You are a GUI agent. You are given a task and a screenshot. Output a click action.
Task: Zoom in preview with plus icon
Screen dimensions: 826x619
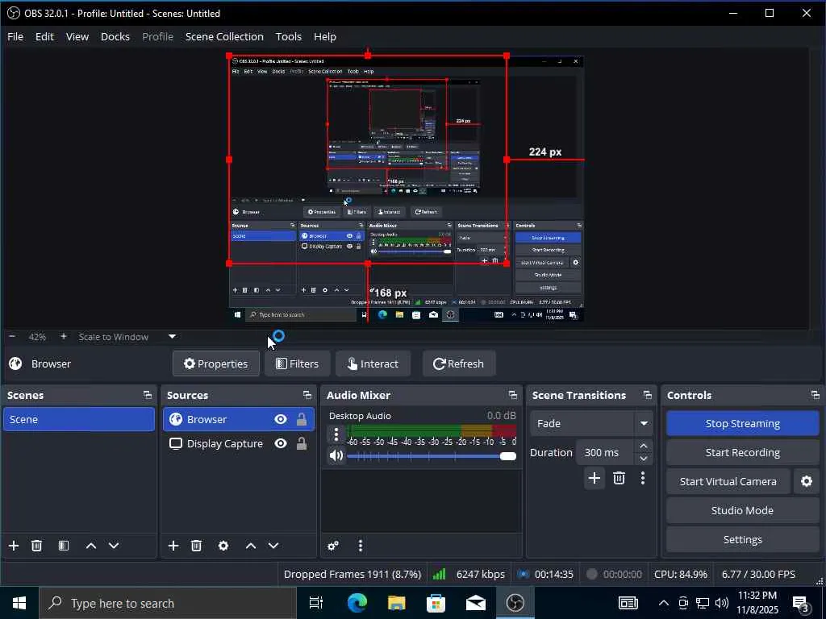click(63, 337)
